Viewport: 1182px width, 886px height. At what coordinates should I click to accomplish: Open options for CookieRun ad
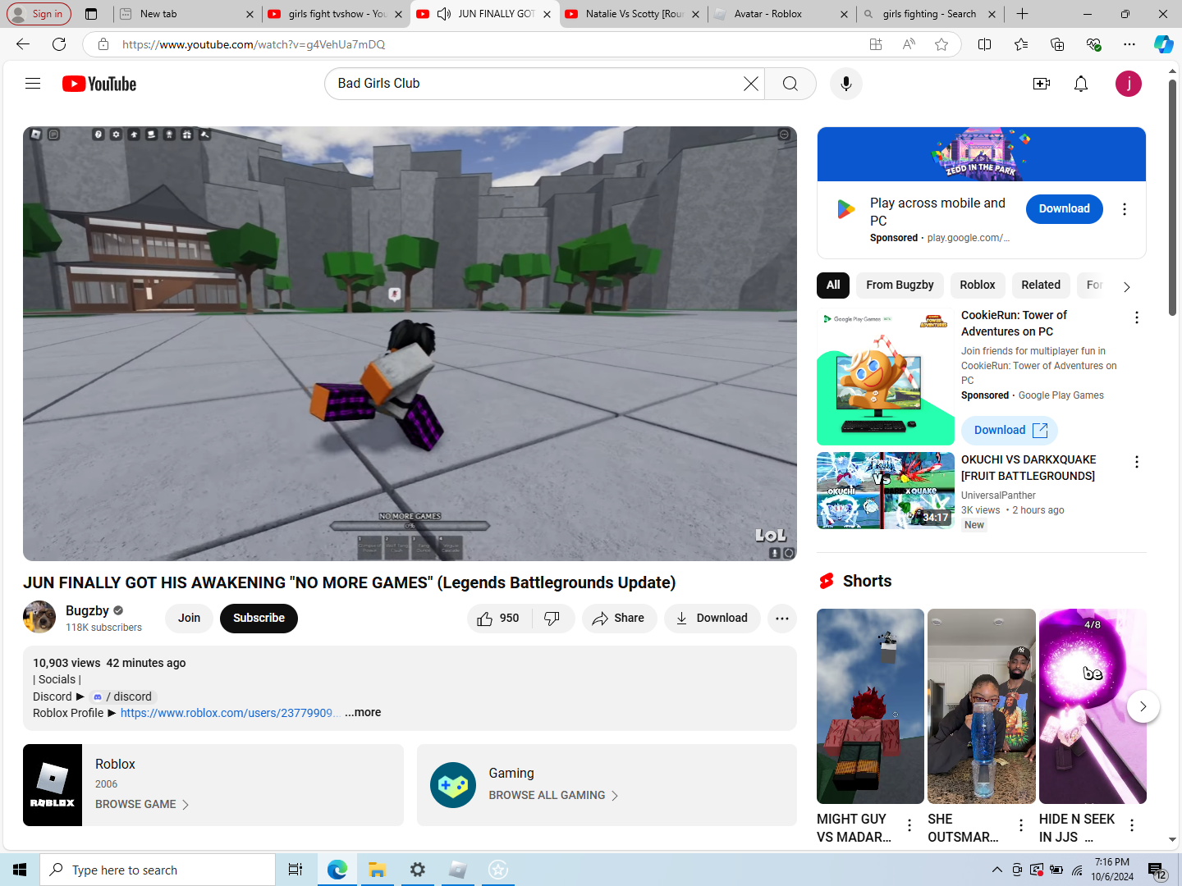[x=1137, y=317]
